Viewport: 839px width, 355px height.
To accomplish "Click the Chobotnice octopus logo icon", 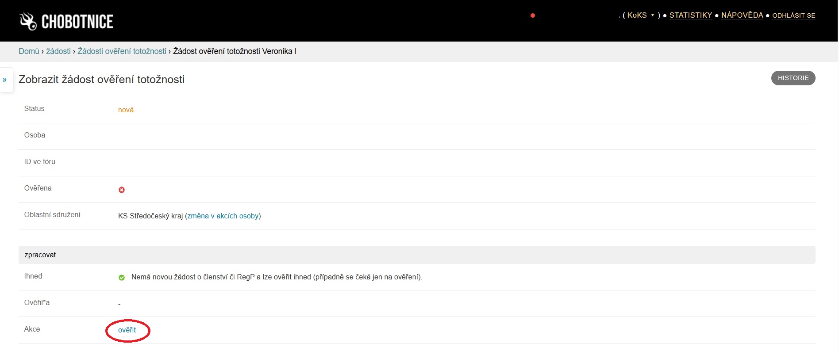I will pos(28,21).
